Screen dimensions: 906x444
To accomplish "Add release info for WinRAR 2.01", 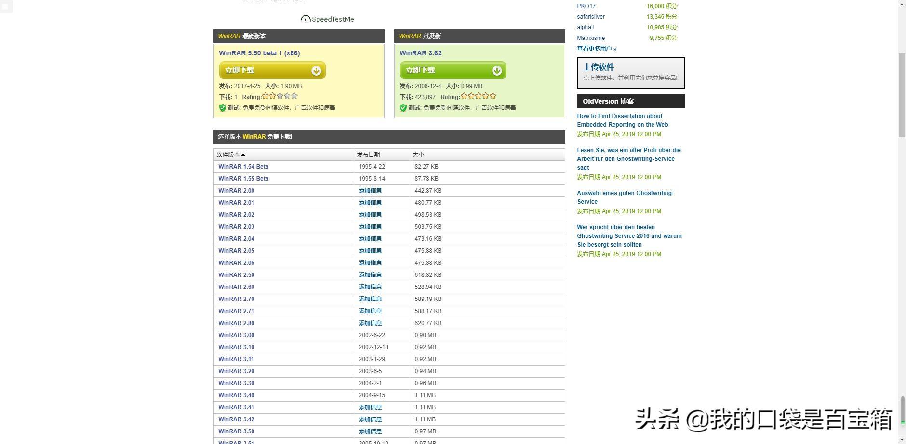I will pos(370,203).
